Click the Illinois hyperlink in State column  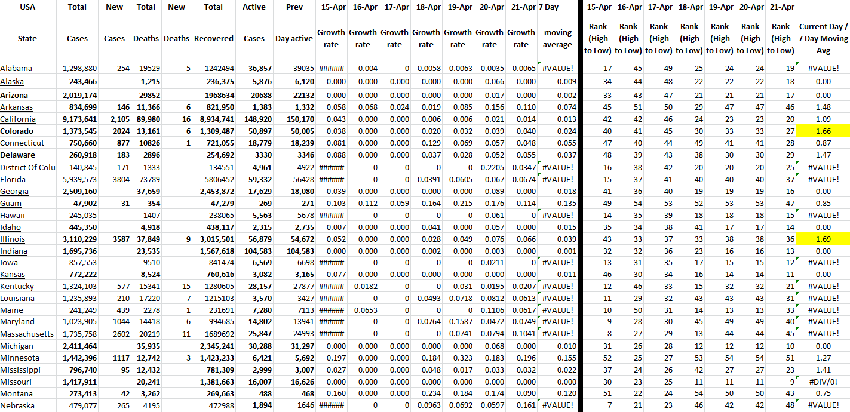click(13, 239)
